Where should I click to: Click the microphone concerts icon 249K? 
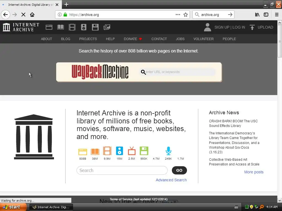click(x=168, y=151)
